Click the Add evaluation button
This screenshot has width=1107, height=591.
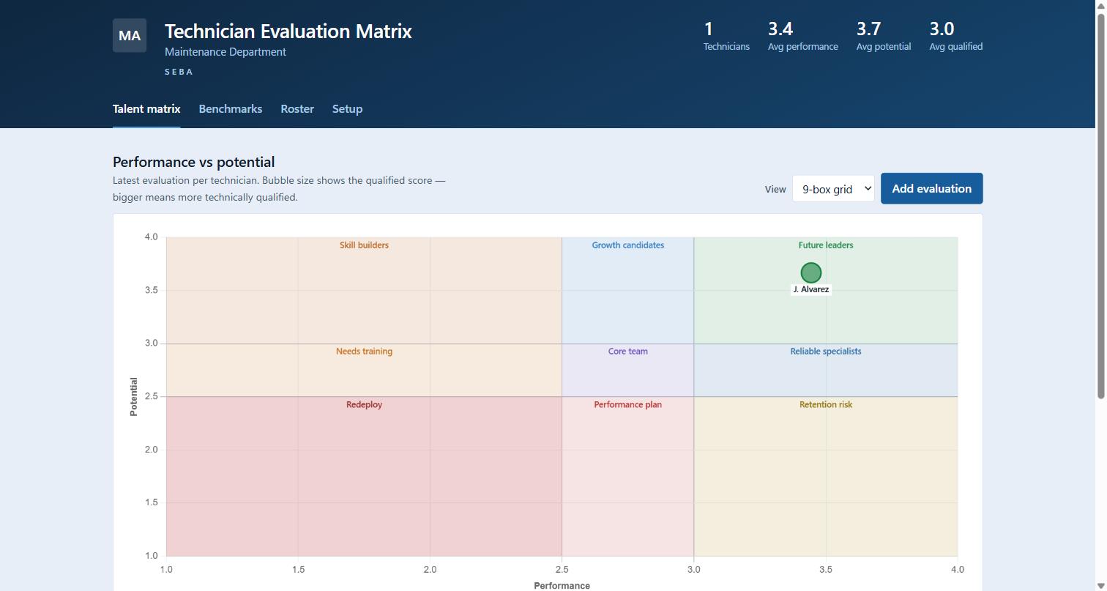pyautogui.click(x=931, y=188)
